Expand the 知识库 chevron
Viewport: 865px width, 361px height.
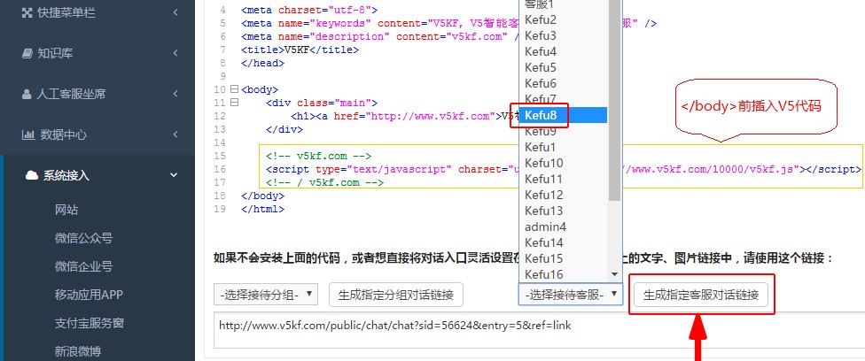[175, 53]
